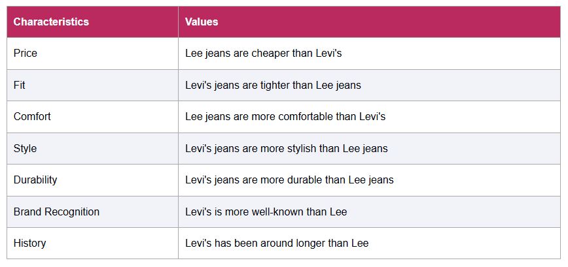Select the Brand Recognition row label

56,212
